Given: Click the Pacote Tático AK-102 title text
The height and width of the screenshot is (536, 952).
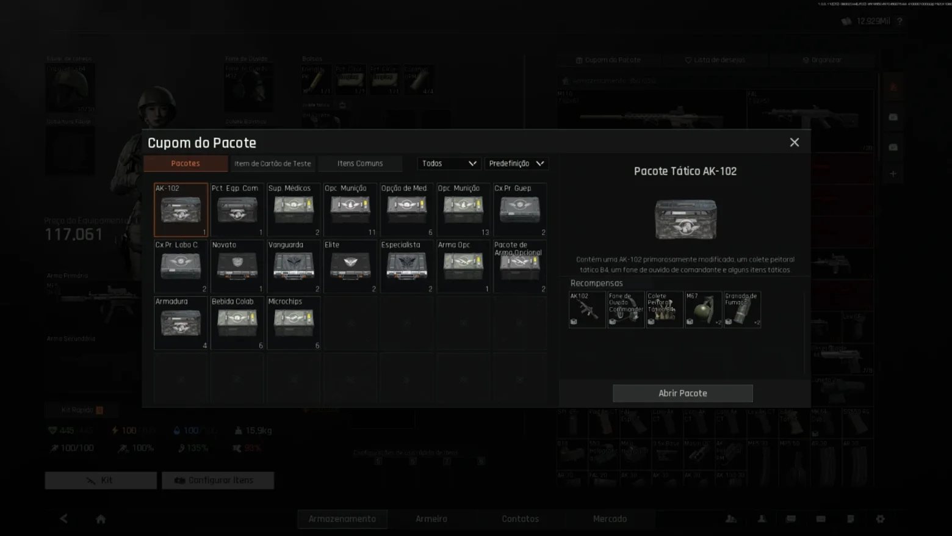Looking at the screenshot, I should [685, 172].
